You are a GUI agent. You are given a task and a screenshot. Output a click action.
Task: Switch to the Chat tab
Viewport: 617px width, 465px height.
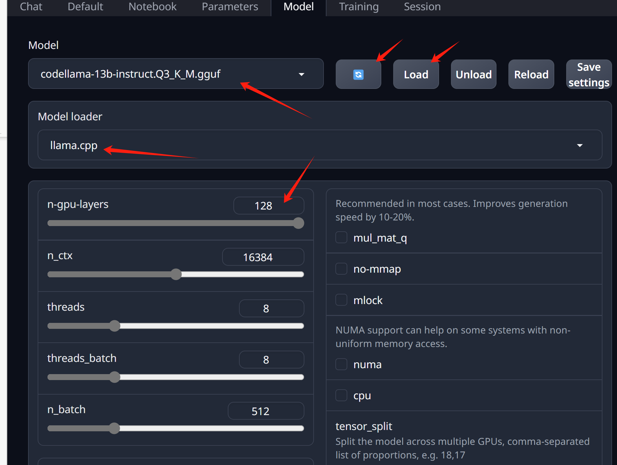pos(31,7)
